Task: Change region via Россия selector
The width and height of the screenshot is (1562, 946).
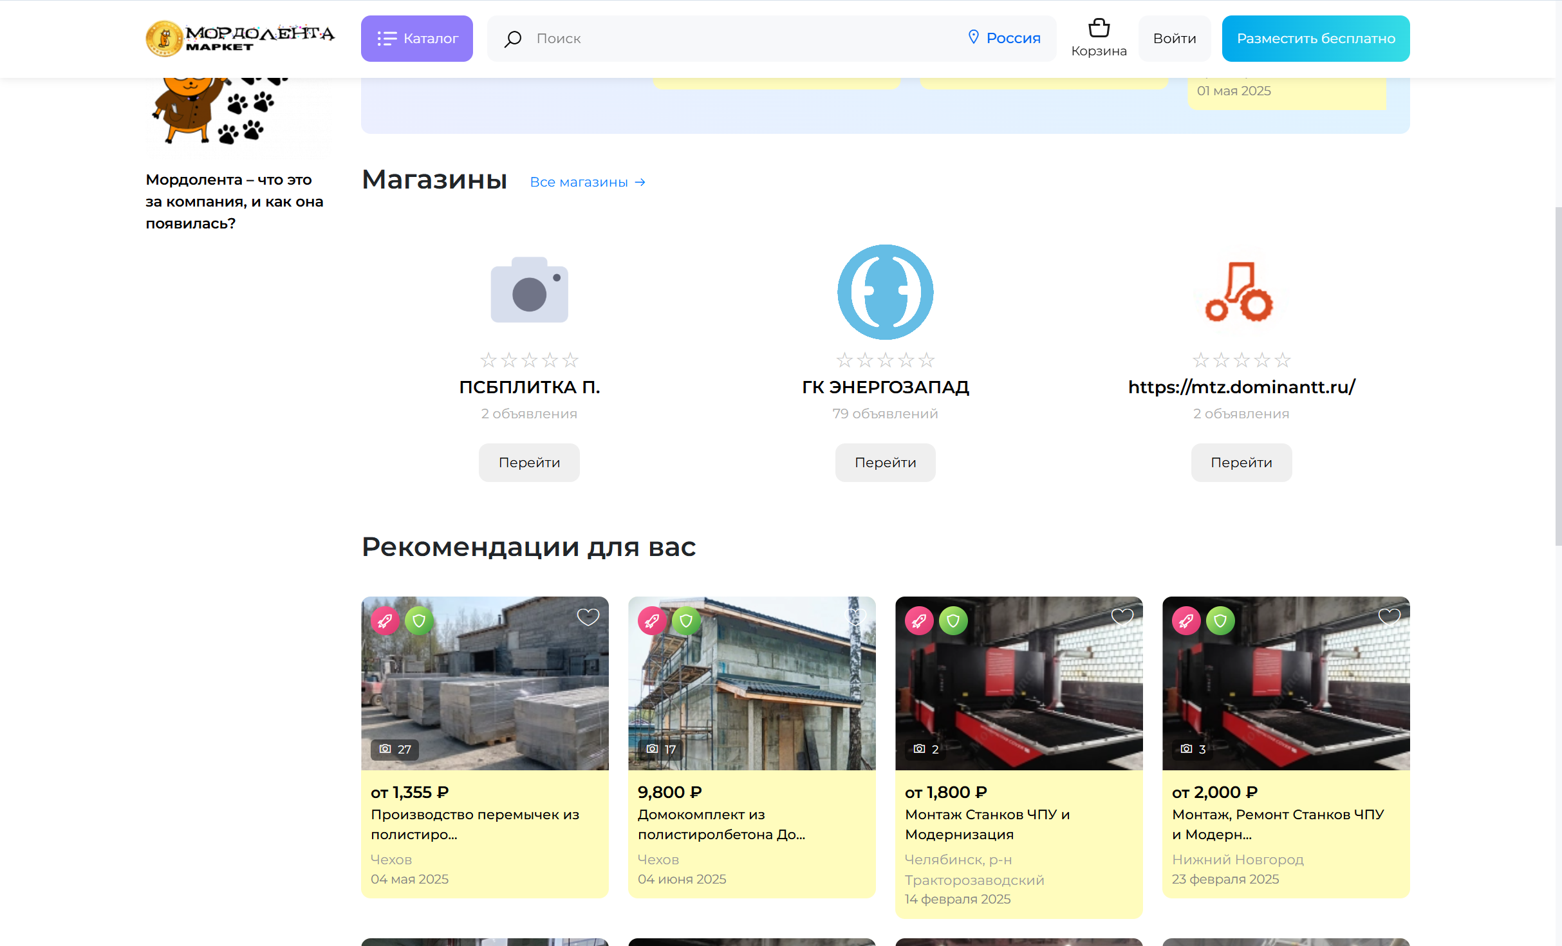Action: 1004,38
